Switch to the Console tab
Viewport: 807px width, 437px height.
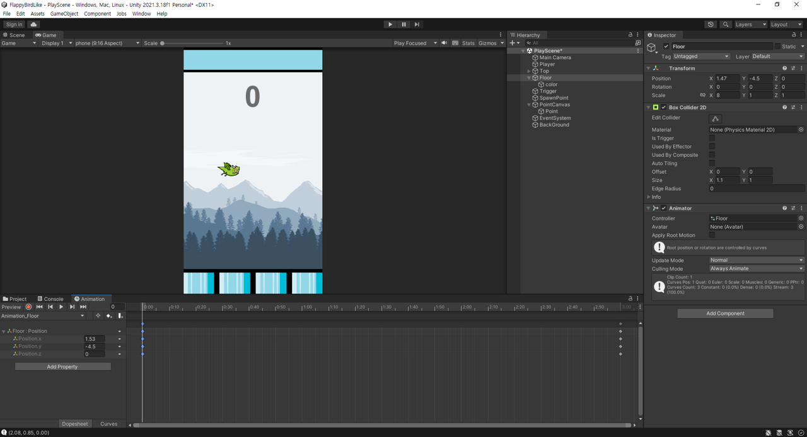pos(50,299)
